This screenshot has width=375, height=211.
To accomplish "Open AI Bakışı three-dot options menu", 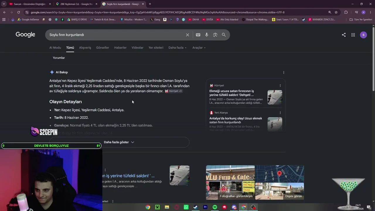I will [x=284, y=72].
